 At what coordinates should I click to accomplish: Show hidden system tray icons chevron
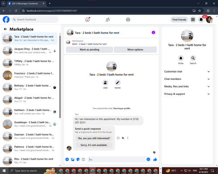click(182, 171)
